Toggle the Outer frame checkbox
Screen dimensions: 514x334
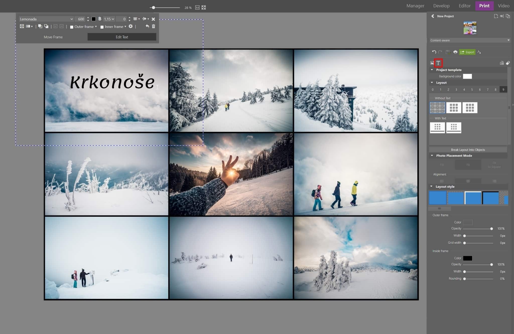72,27
